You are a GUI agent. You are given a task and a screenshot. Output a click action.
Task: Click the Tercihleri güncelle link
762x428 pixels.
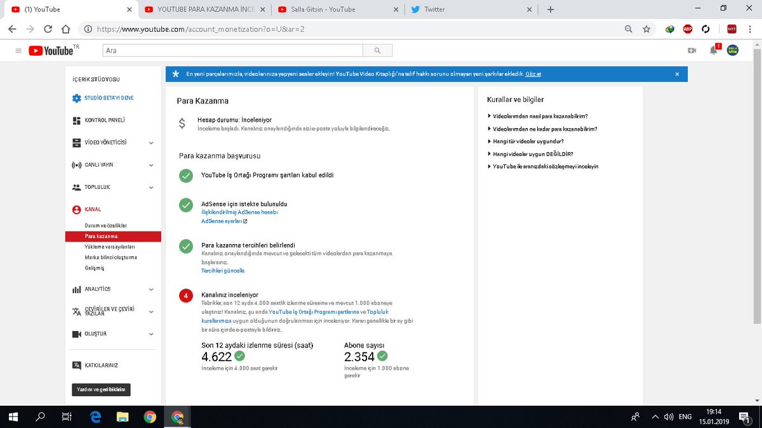coord(223,271)
